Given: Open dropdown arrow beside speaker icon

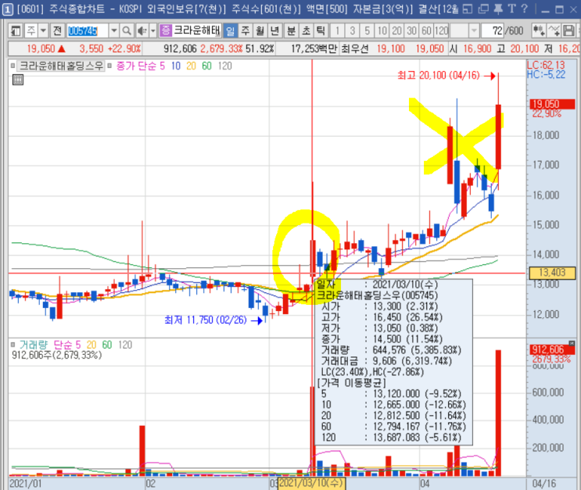Looking at the screenshot, I should tap(152, 30).
